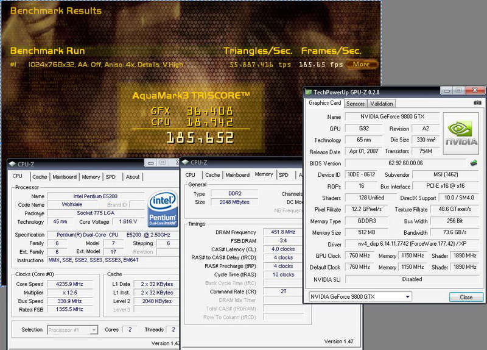This screenshot has height=350, width=487.
Task: Open Cache tab in the Memory CPU-Z window
Action: click(x=212, y=175)
